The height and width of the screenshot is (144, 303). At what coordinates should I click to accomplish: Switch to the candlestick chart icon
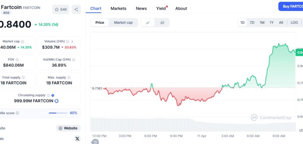162,23
